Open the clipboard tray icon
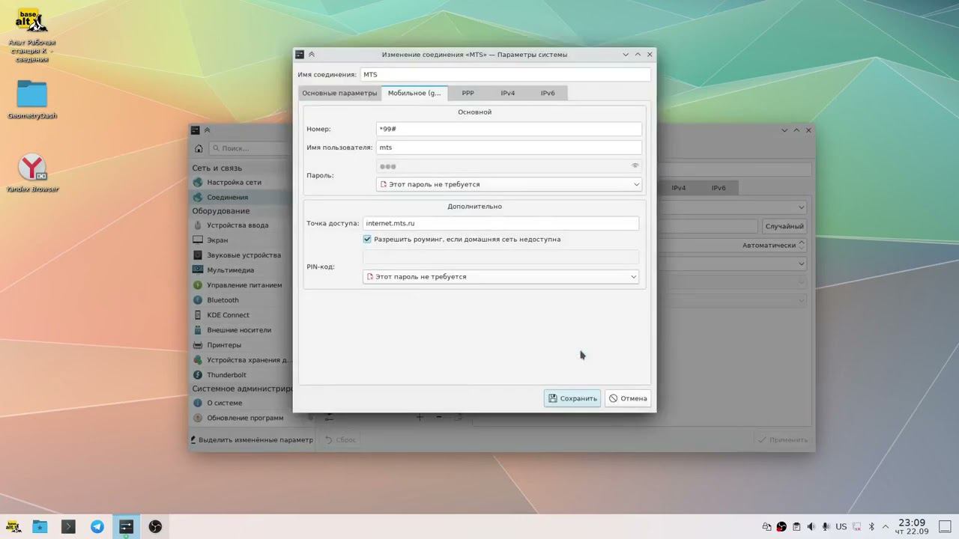Screen dimensions: 959x539 (796, 527)
